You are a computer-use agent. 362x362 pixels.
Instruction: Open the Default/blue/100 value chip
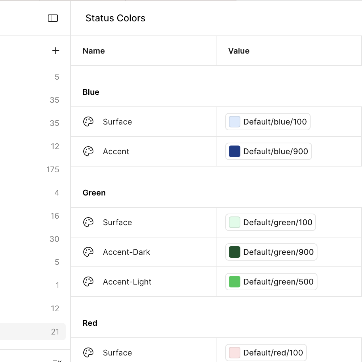(268, 122)
